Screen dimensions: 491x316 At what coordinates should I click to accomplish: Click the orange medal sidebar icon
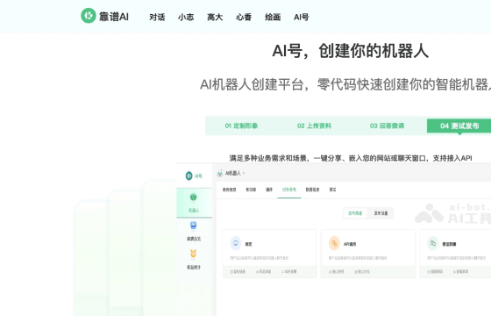tap(193, 254)
